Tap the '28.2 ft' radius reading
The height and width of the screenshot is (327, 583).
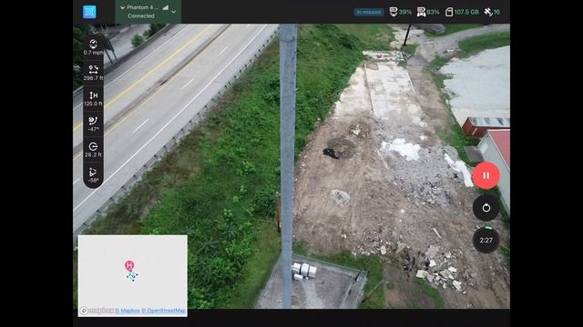[x=93, y=155]
